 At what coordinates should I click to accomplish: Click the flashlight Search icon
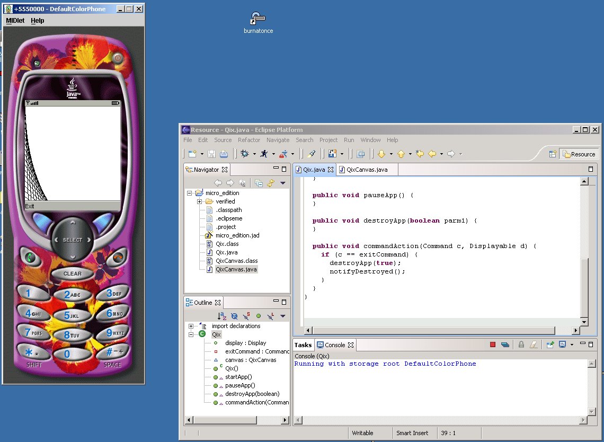click(311, 154)
